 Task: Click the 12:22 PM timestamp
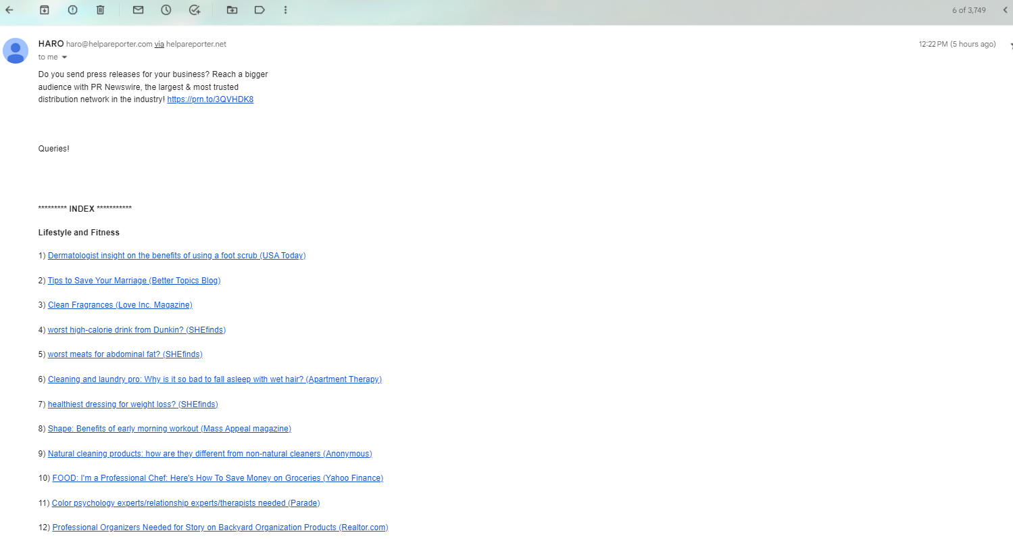[957, 44]
